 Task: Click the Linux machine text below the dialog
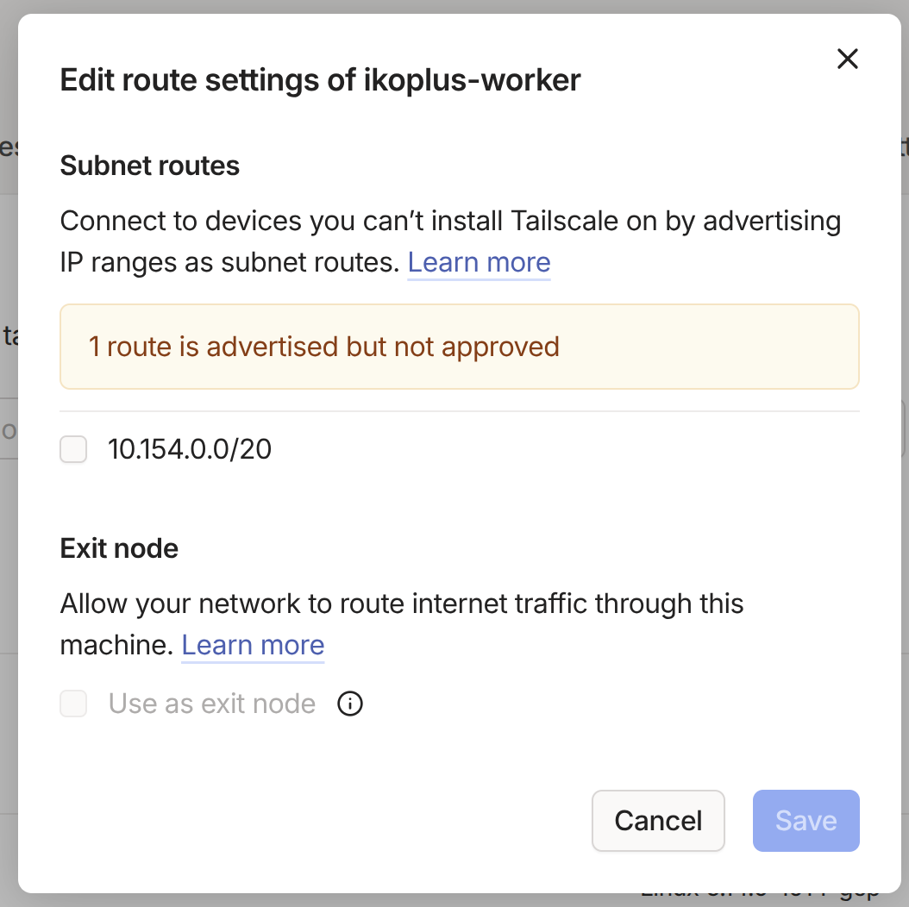point(759,898)
